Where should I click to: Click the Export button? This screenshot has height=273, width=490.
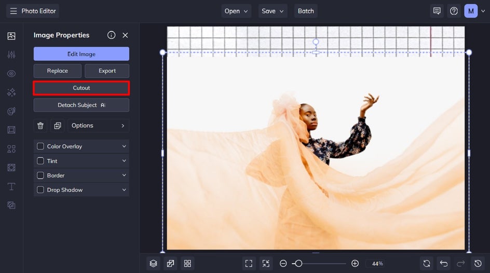(107, 71)
